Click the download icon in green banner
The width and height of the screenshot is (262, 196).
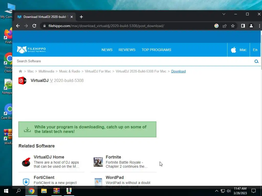tap(27, 129)
